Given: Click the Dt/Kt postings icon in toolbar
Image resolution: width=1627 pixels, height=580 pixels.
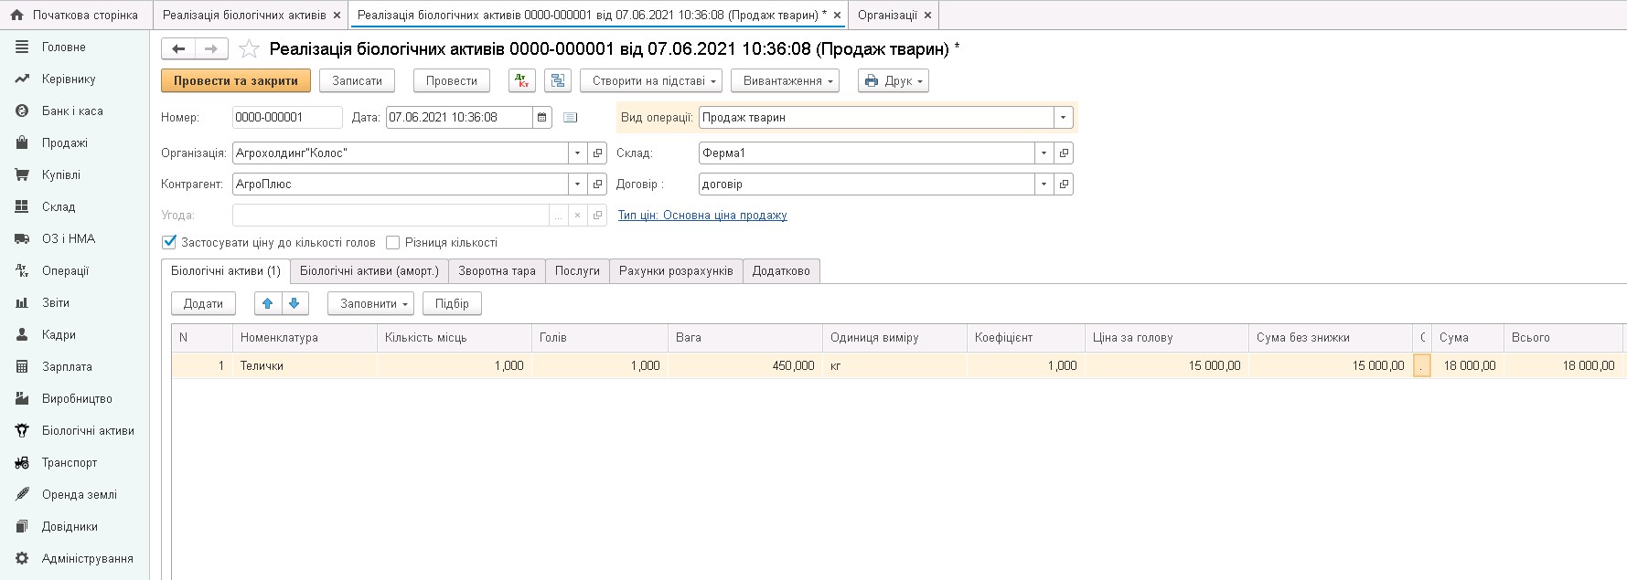Looking at the screenshot, I should (522, 80).
